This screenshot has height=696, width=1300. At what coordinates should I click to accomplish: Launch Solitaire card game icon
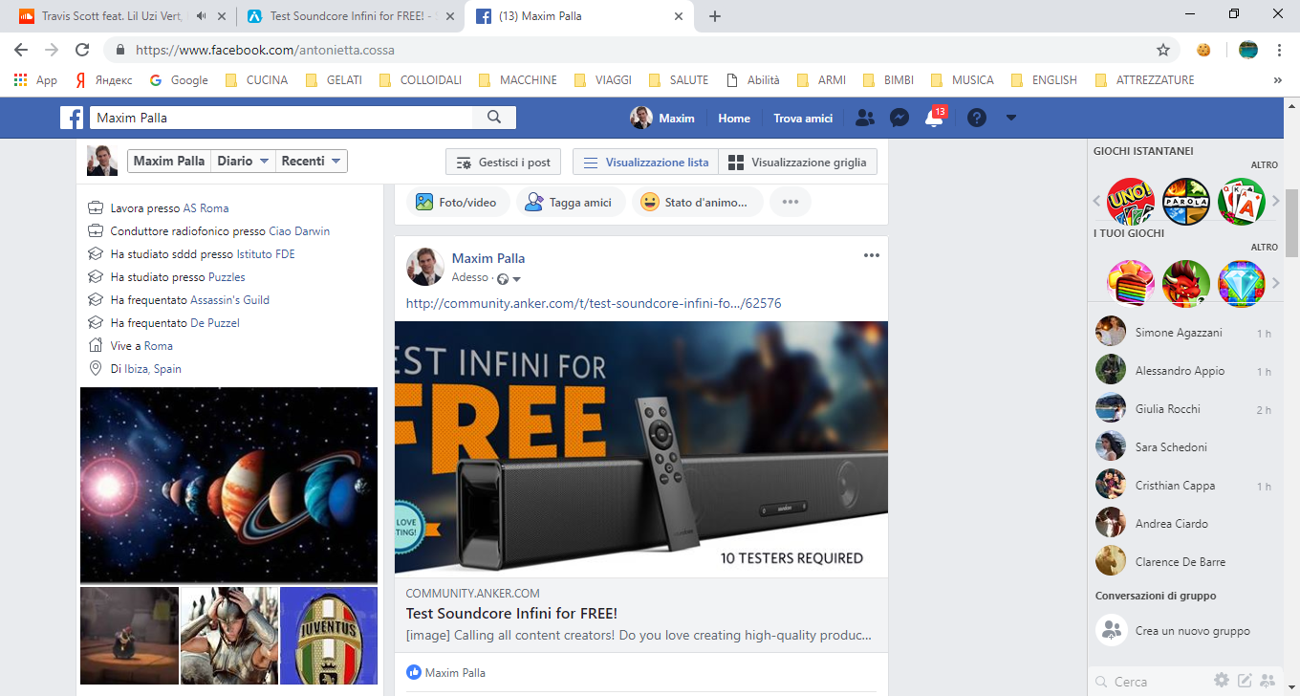click(1242, 202)
